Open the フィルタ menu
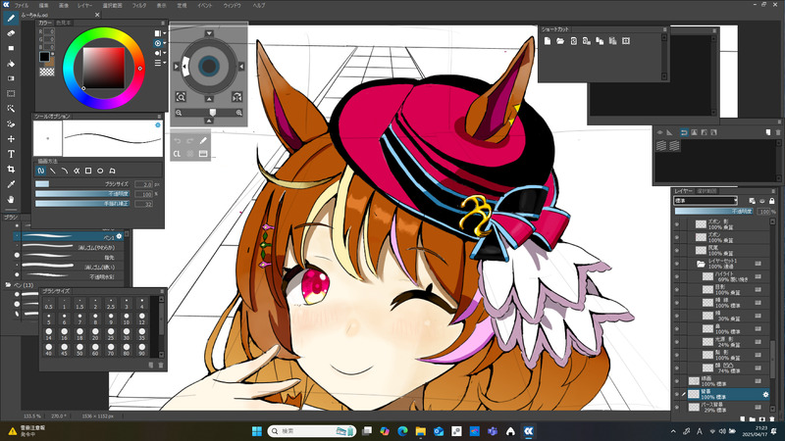This screenshot has width=785, height=441. click(139, 5)
